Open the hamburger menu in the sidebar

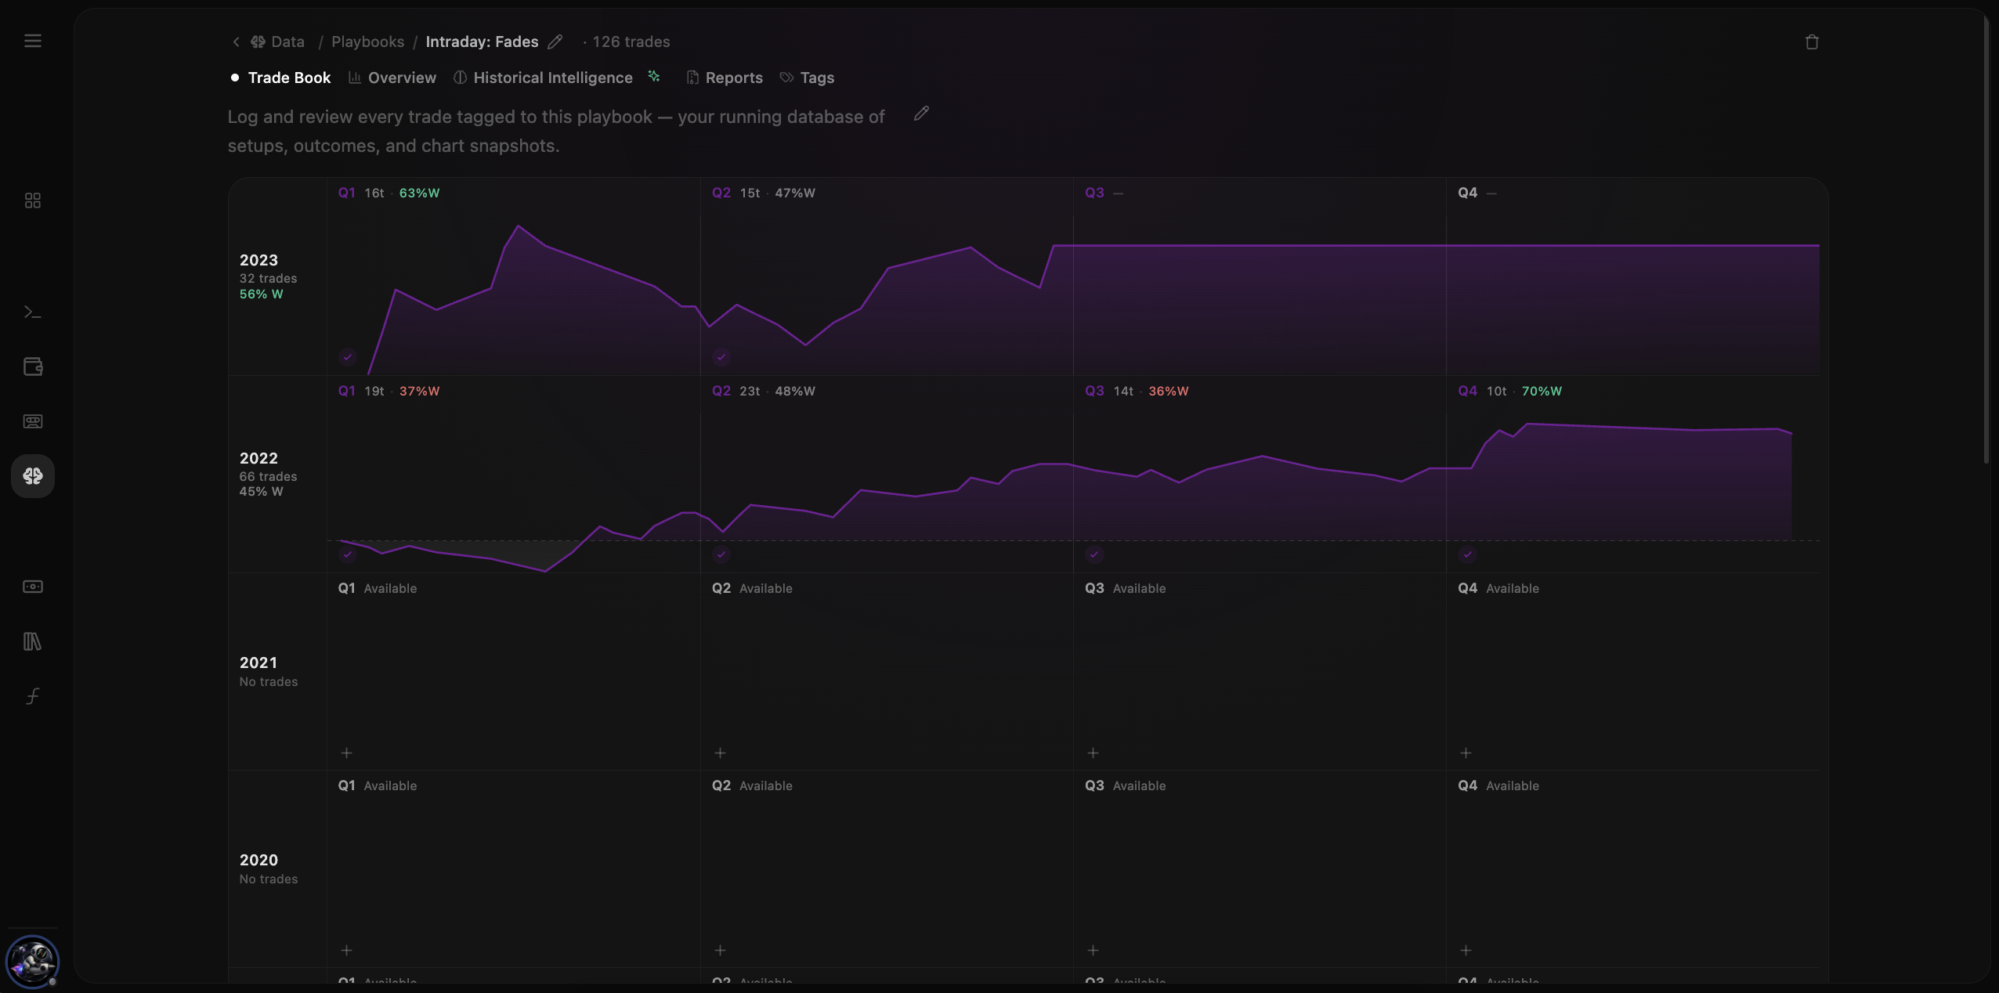click(32, 41)
